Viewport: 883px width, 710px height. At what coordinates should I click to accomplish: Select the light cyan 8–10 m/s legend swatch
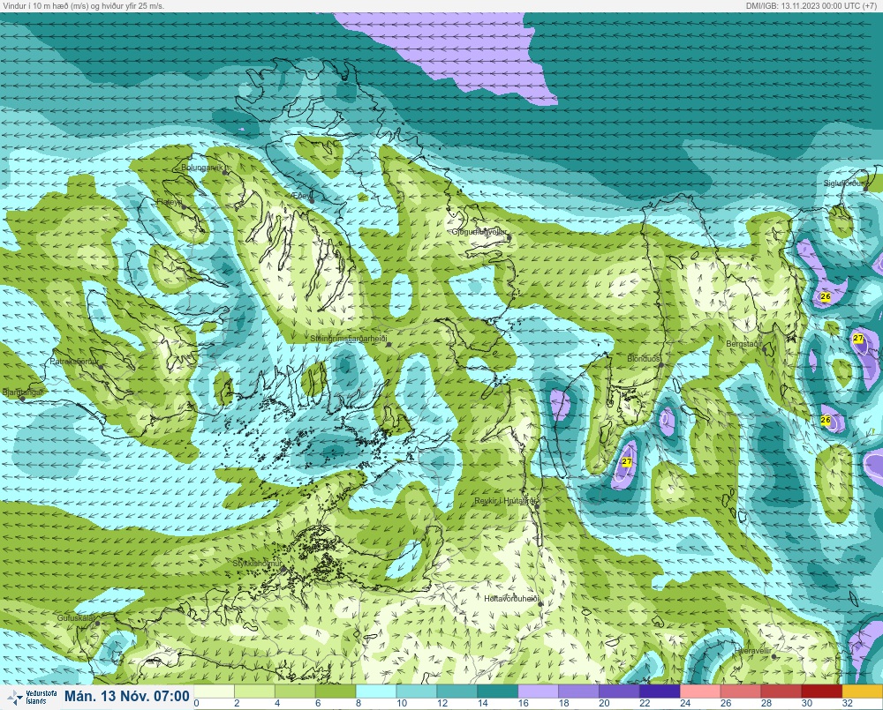[x=376, y=691]
